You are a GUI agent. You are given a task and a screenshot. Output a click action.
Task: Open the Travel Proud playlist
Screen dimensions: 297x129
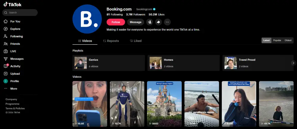click(258, 63)
